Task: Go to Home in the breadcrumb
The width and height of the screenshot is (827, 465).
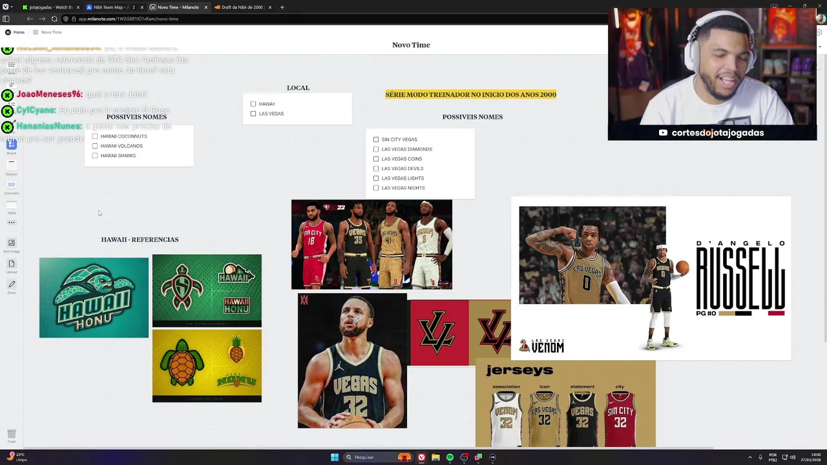Action: [x=19, y=32]
